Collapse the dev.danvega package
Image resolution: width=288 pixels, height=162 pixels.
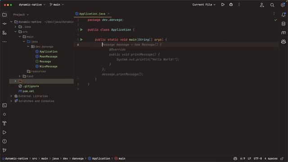click(x=28, y=47)
